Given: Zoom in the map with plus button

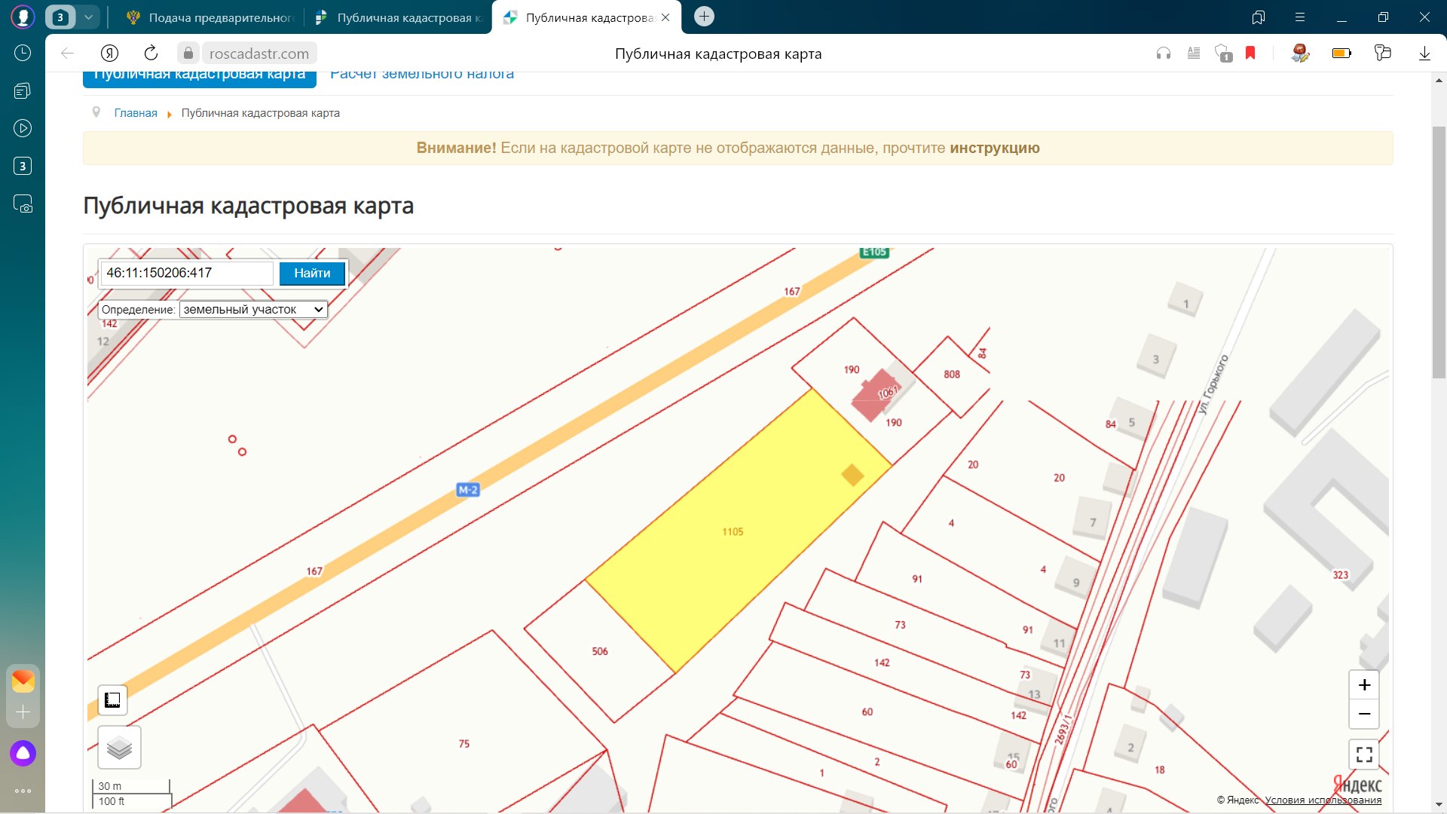Looking at the screenshot, I should [x=1363, y=685].
